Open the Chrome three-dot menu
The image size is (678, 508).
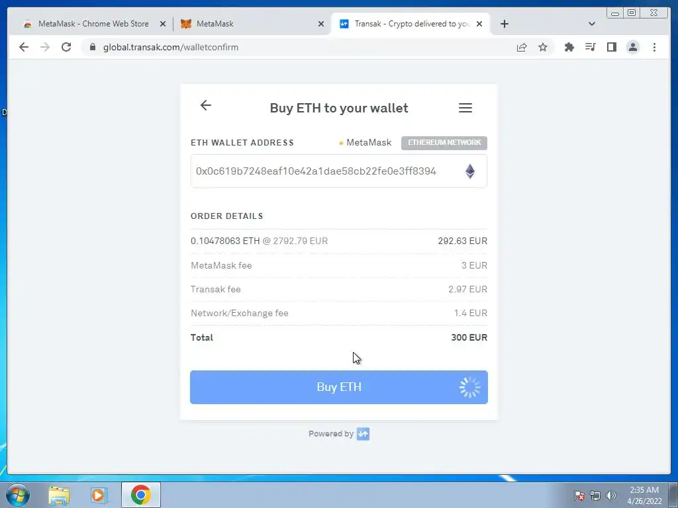pyautogui.click(x=654, y=47)
